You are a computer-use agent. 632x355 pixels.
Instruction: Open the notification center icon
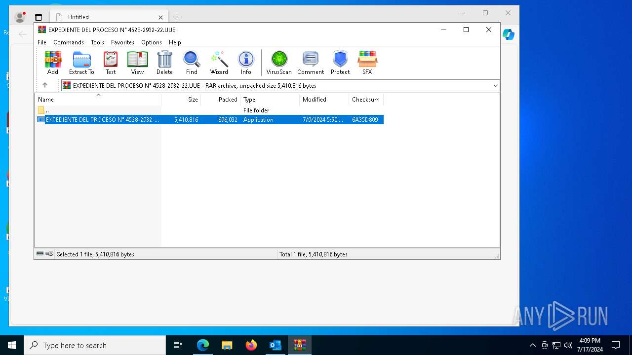coord(616,345)
